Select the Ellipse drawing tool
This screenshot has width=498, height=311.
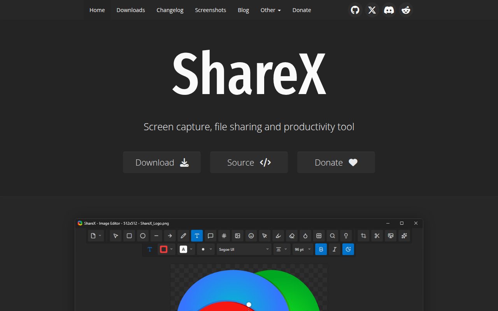(143, 236)
